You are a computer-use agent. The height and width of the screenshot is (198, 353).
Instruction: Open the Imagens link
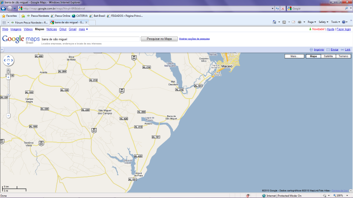16,29
